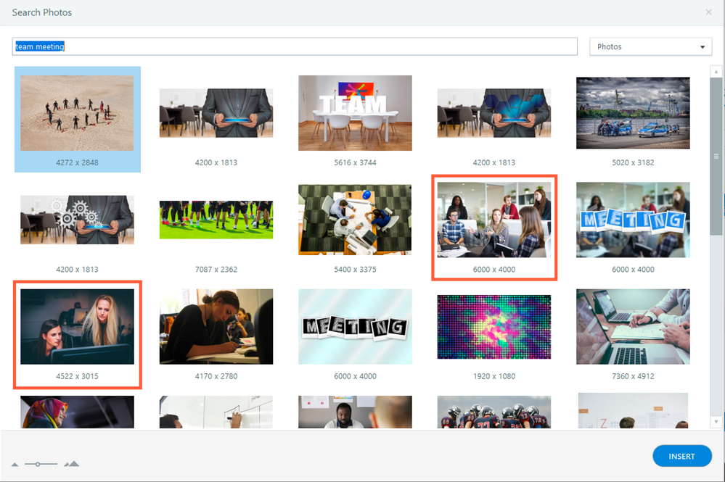The width and height of the screenshot is (725, 482).
Task: Click the 7360 x 4912 dimension label
Action: pos(633,376)
